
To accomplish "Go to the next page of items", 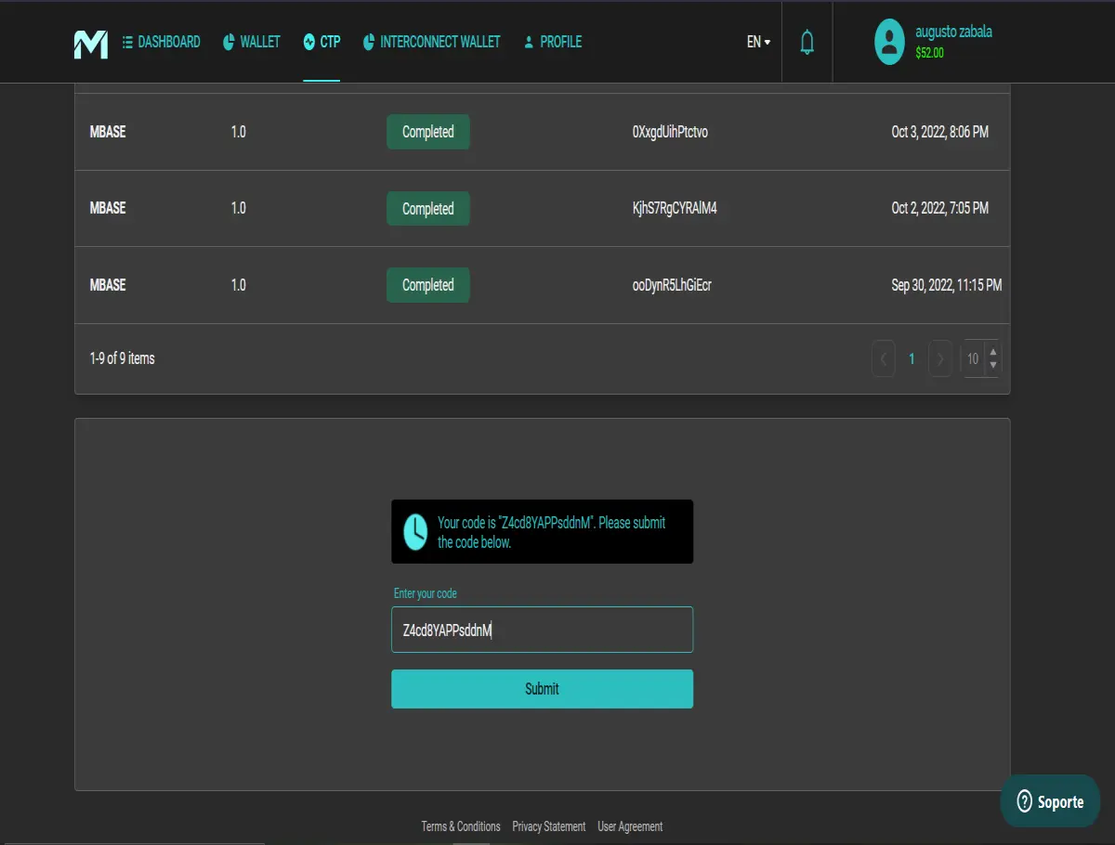I will pyautogui.click(x=940, y=358).
